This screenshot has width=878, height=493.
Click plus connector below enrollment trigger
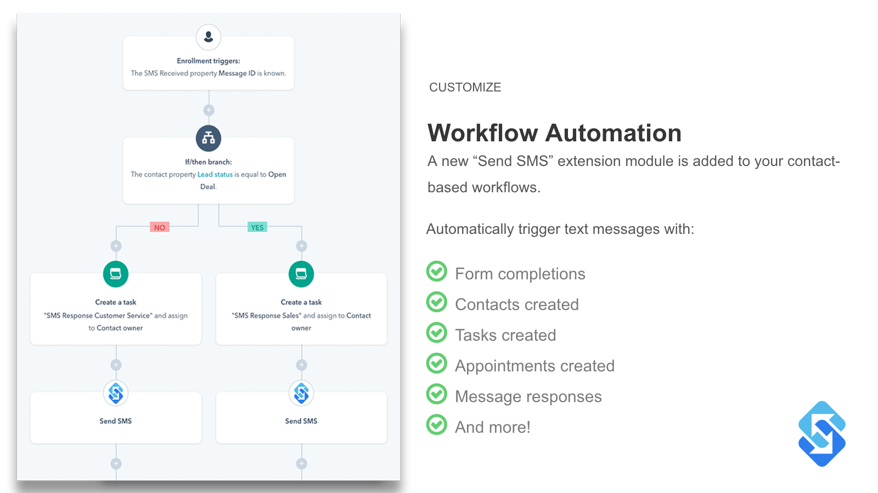click(209, 110)
